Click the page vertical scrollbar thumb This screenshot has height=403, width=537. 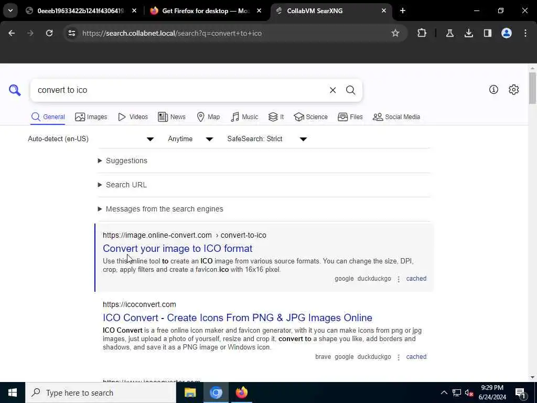point(532,88)
